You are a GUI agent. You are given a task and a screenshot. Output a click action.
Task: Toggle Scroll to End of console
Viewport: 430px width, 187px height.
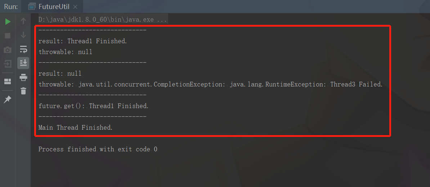[x=23, y=63]
